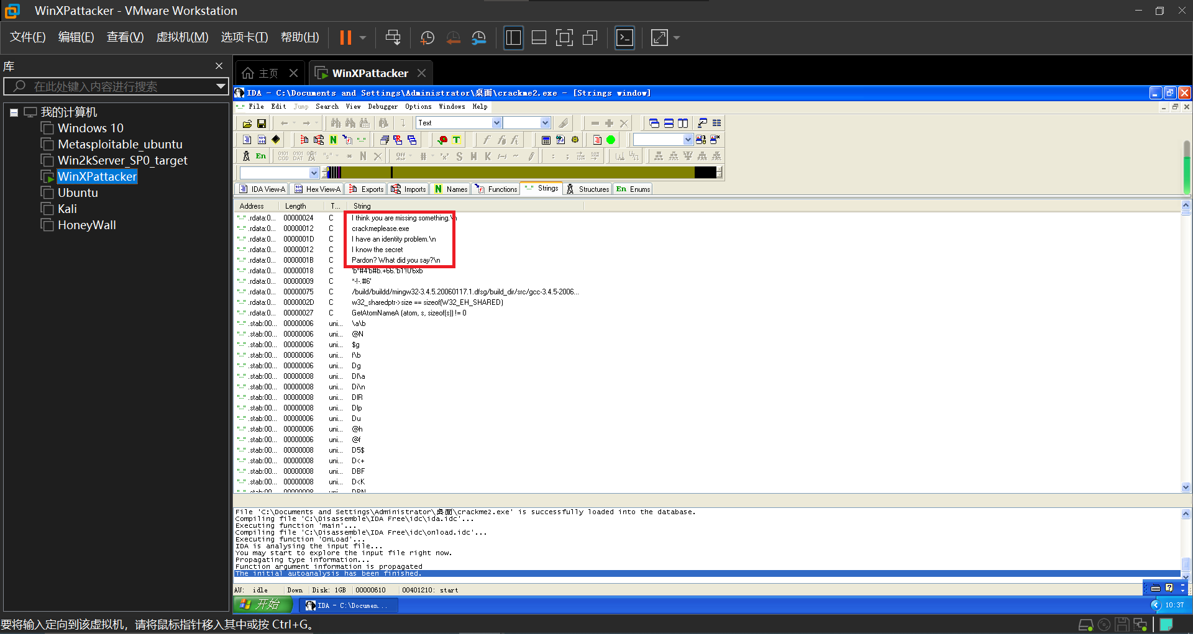Image resolution: width=1193 pixels, height=634 pixels.
Task: Click the IDA save database floppy icon
Action: tap(262, 123)
